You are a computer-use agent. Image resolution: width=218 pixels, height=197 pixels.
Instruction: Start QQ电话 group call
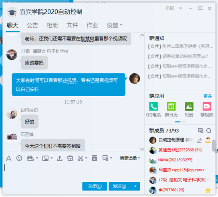click(153, 109)
